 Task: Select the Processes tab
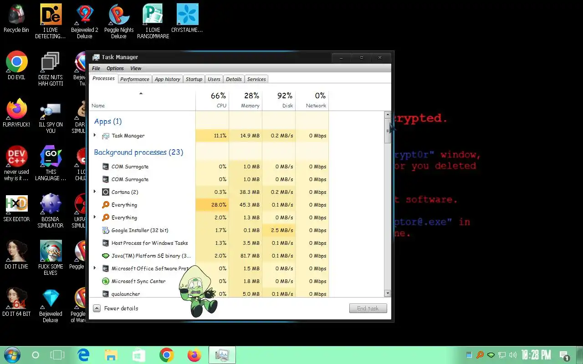[104, 78]
